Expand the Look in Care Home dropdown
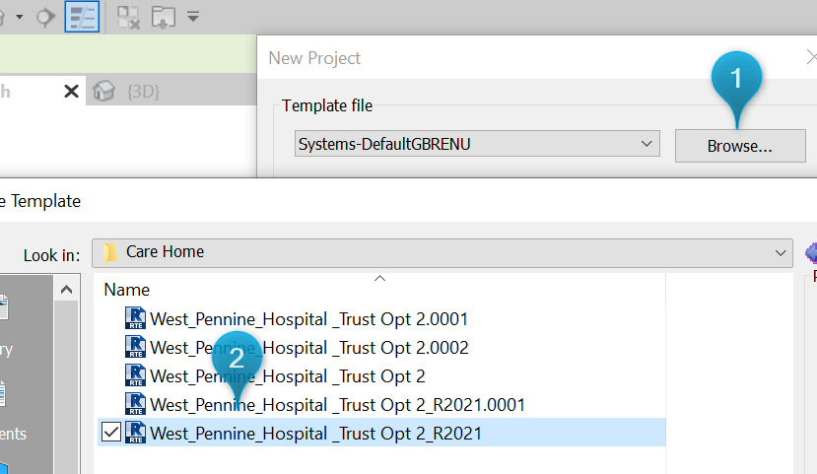Viewport: 817px width, 474px height. tap(782, 252)
